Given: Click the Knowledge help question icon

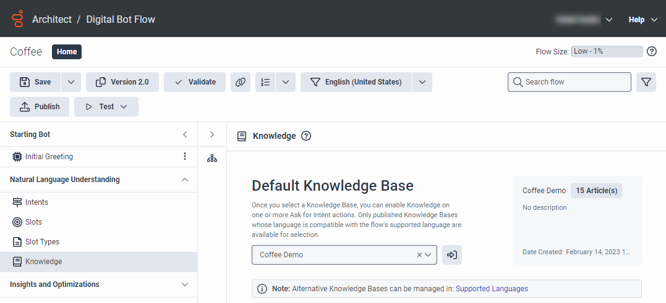Looking at the screenshot, I should tap(305, 136).
